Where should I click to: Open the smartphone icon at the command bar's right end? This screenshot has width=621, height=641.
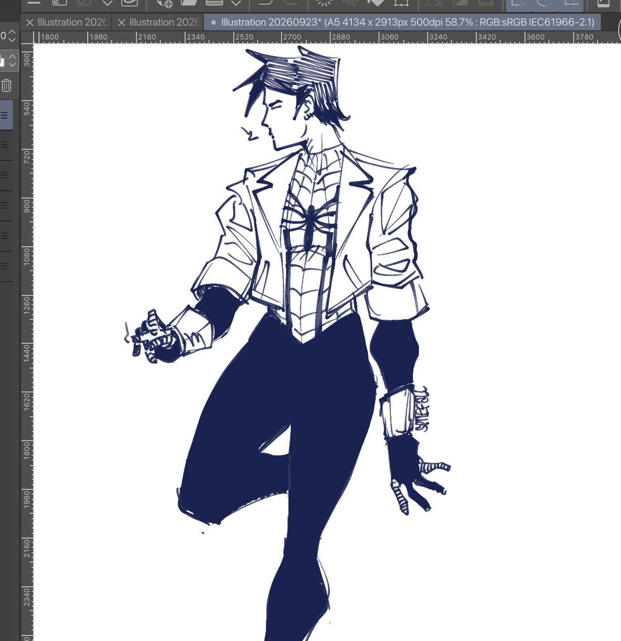click(x=603, y=3)
